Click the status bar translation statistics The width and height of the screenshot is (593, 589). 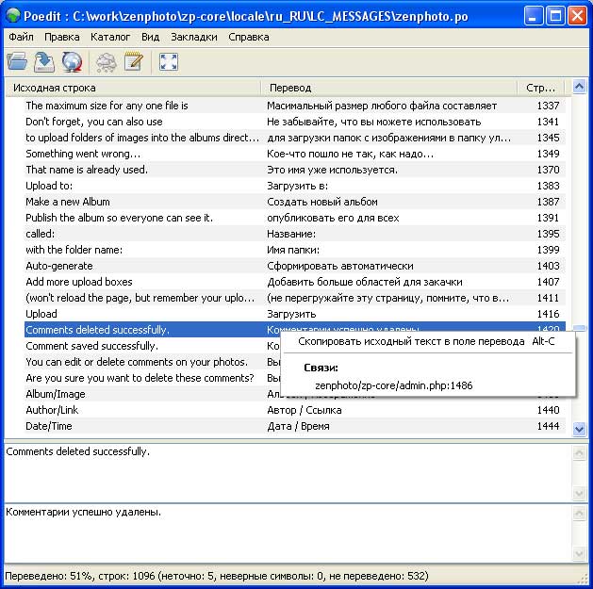point(216,576)
